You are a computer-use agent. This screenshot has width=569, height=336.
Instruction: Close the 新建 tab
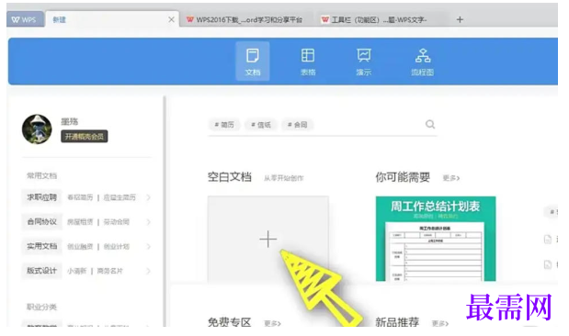coord(171,19)
